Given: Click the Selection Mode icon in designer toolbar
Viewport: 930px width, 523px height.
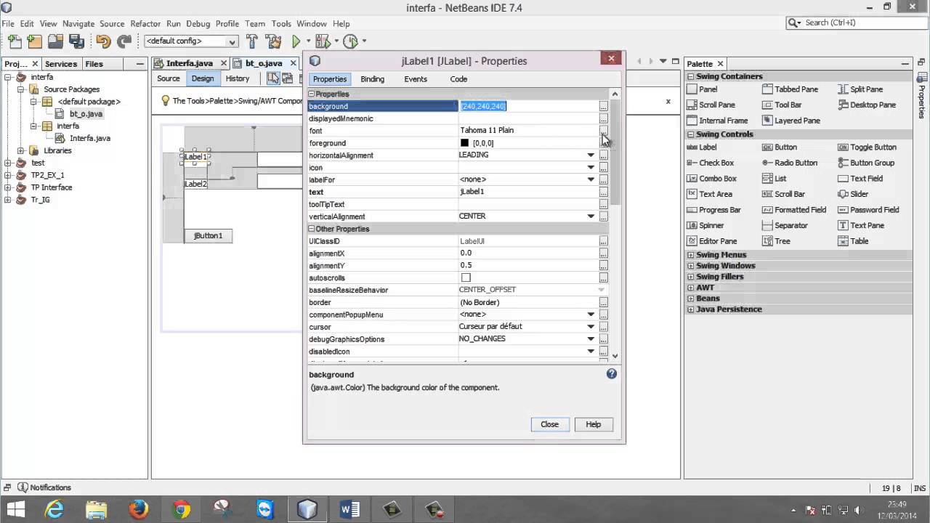Looking at the screenshot, I should pyautogui.click(x=272, y=78).
